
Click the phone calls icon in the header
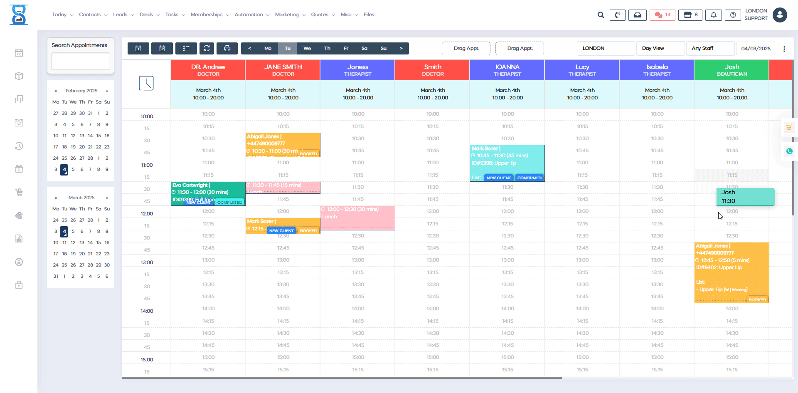[x=618, y=15]
